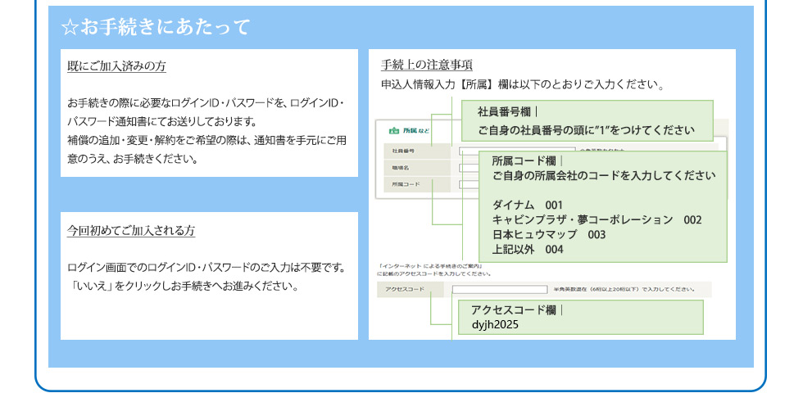Click the 社員番号欄 callout title
This screenshot has height=393, width=803.
tap(505, 112)
